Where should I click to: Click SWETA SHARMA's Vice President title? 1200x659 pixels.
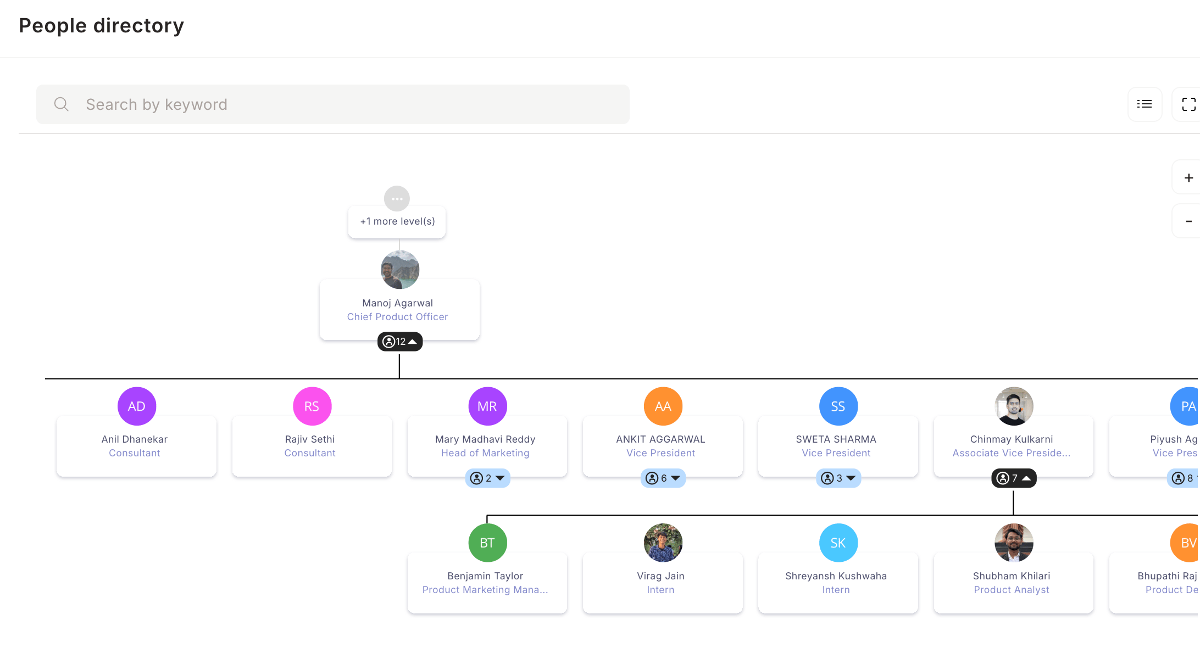pyautogui.click(x=836, y=453)
